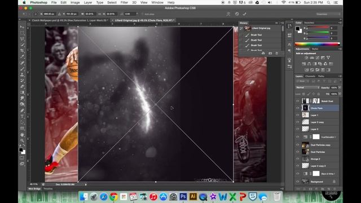
Task: Cancel the transform in the options bar
Action: tap(237, 14)
